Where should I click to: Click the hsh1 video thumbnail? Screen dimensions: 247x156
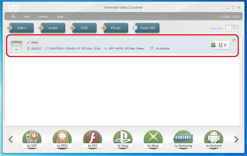pyautogui.click(x=16, y=45)
